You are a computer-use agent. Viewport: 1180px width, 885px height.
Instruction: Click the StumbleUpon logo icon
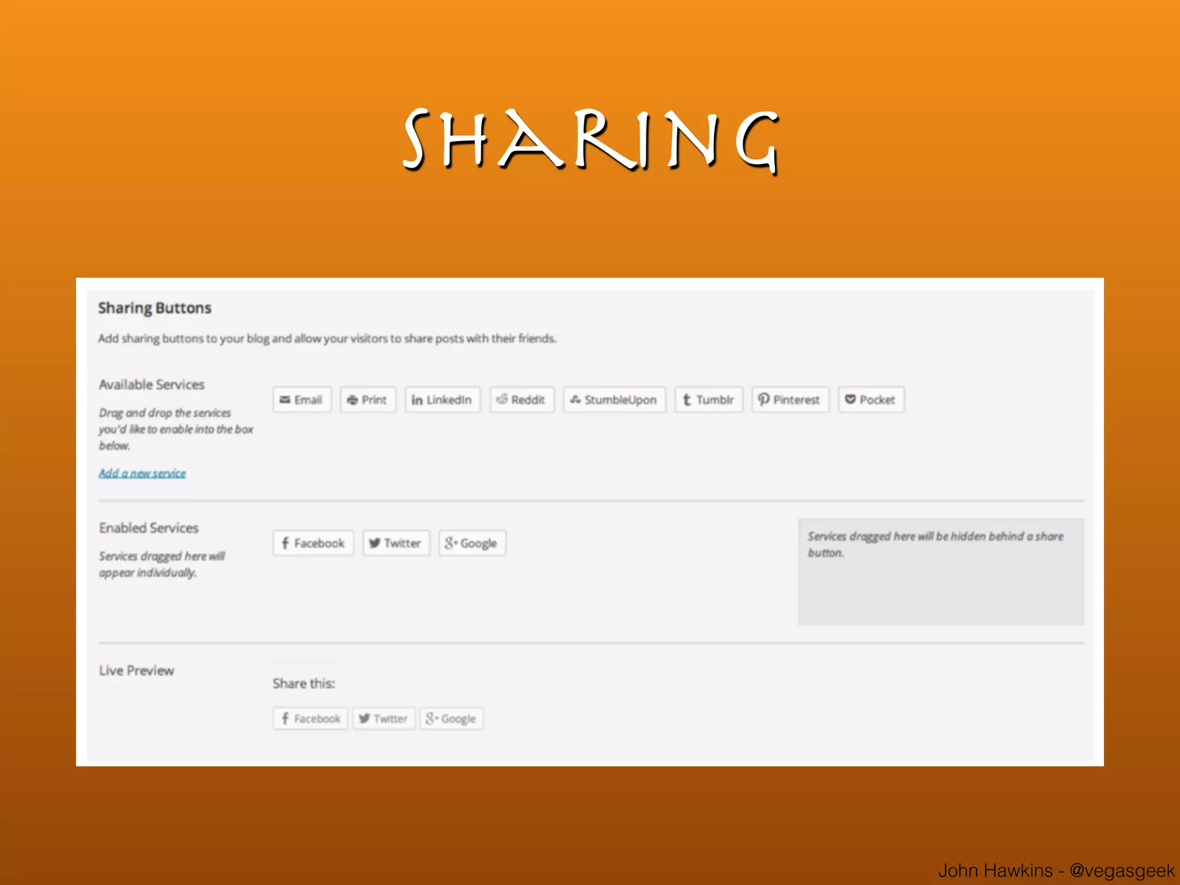(576, 399)
